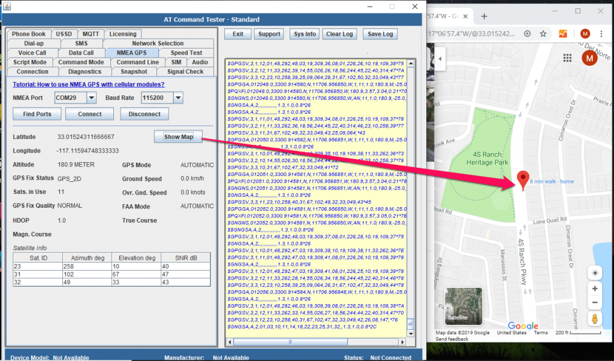Open the MQTT tab
Image resolution: width=614 pixels, height=361 pixels.
coord(91,34)
